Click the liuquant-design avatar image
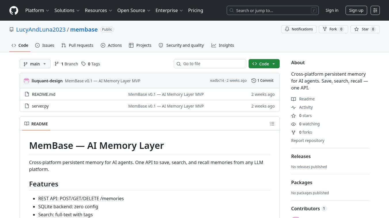The height and width of the screenshot is (218, 389). [x=26, y=81]
